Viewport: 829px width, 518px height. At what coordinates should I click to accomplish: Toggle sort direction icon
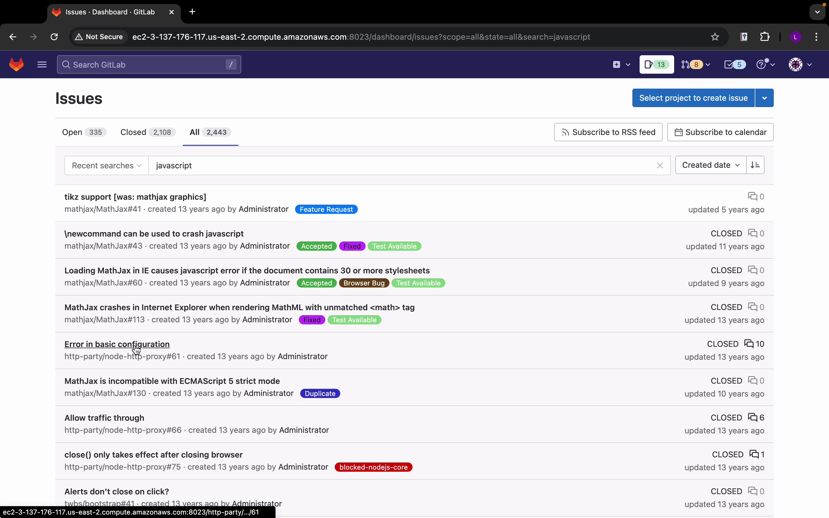755,165
